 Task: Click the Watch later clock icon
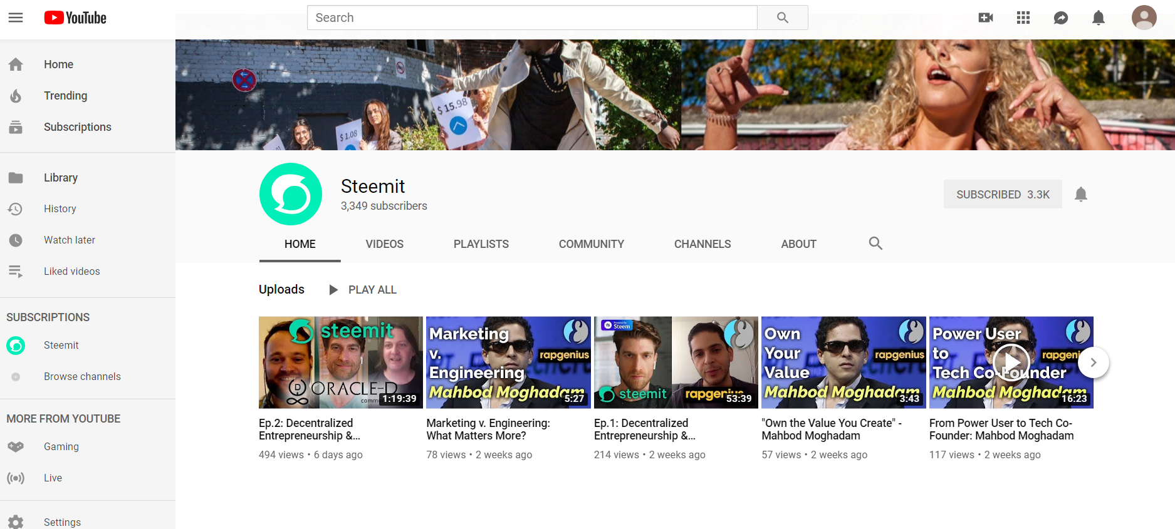pos(16,240)
